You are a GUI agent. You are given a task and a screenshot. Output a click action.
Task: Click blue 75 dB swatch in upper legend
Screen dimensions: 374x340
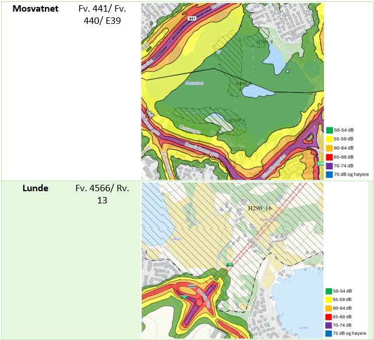[330, 174]
